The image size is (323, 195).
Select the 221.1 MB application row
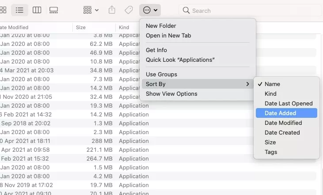[158, 150]
